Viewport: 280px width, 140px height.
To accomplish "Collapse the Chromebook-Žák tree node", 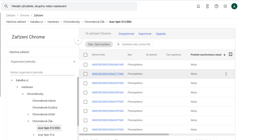I will coord(28,121).
